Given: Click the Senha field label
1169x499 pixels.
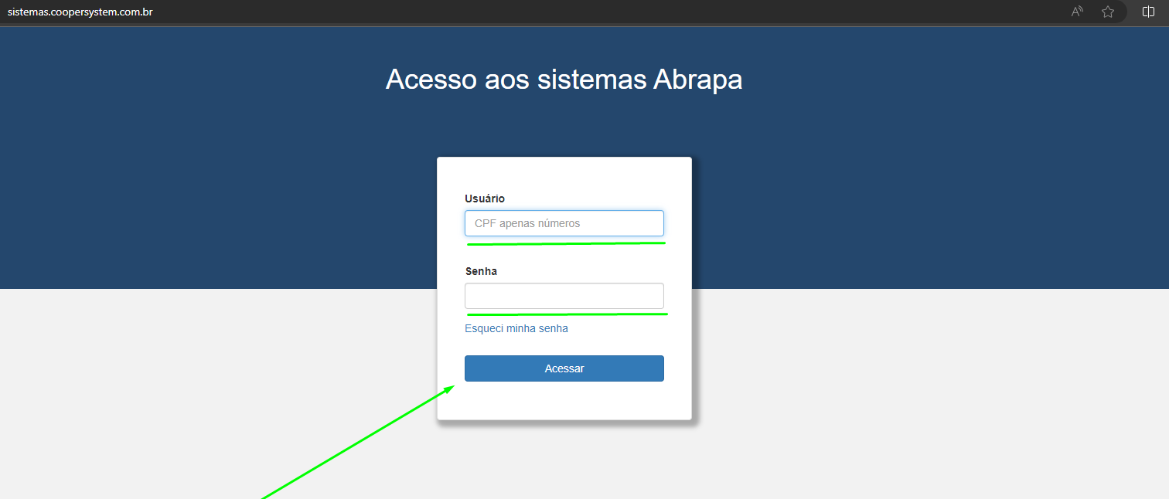Looking at the screenshot, I should [x=481, y=271].
